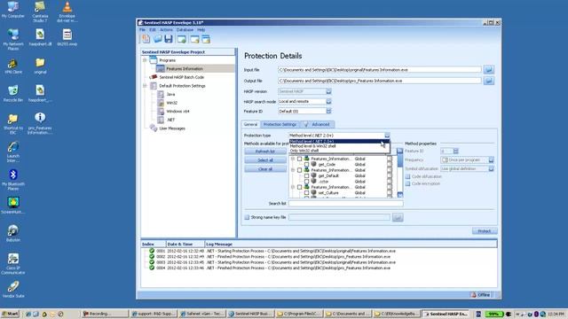Open Frequency 'Once per program' dropdown
Screen dimensions: 568x319
[491, 159]
